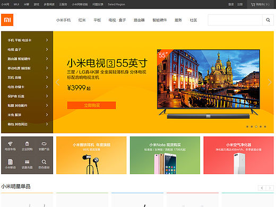Open 电视·盒子 nav menu
The width and height of the screenshot is (276, 207).
point(117,20)
